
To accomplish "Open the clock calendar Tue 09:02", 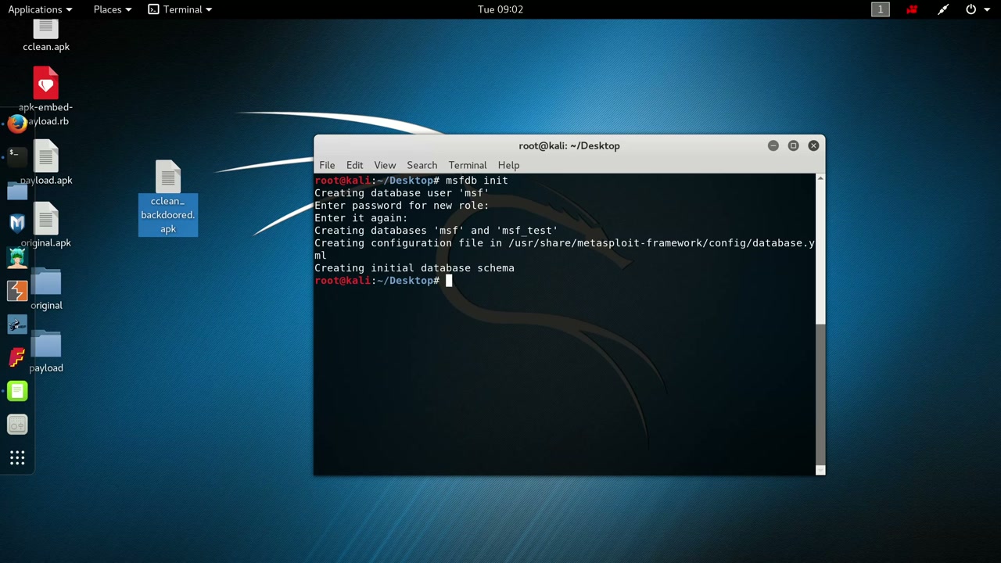I will [x=500, y=9].
